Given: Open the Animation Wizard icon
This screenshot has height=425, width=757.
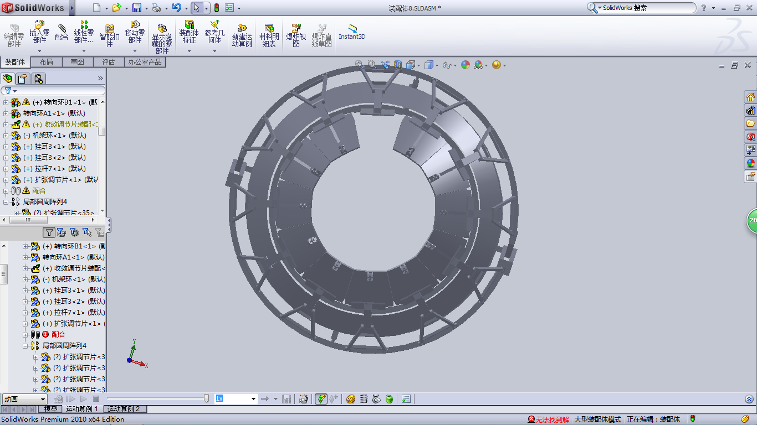Looking at the screenshot, I should 303,399.
